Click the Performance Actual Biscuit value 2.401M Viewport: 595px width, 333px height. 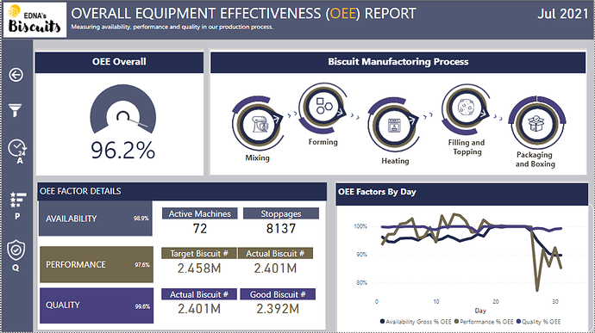coord(275,268)
